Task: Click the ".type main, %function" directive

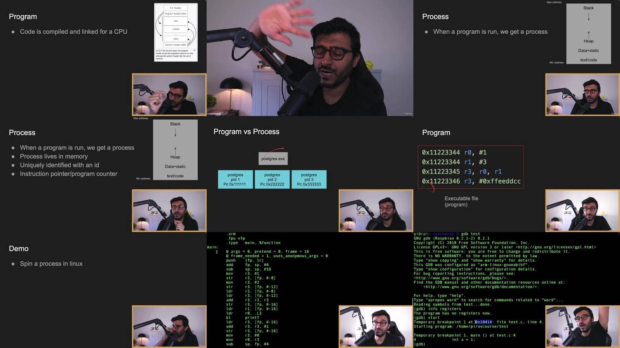Action: [x=253, y=243]
